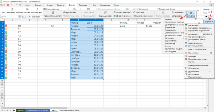Choose Регрессия... menu entry
The height and width of the screenshot is (112, 215).
click(x=170, y=38)
